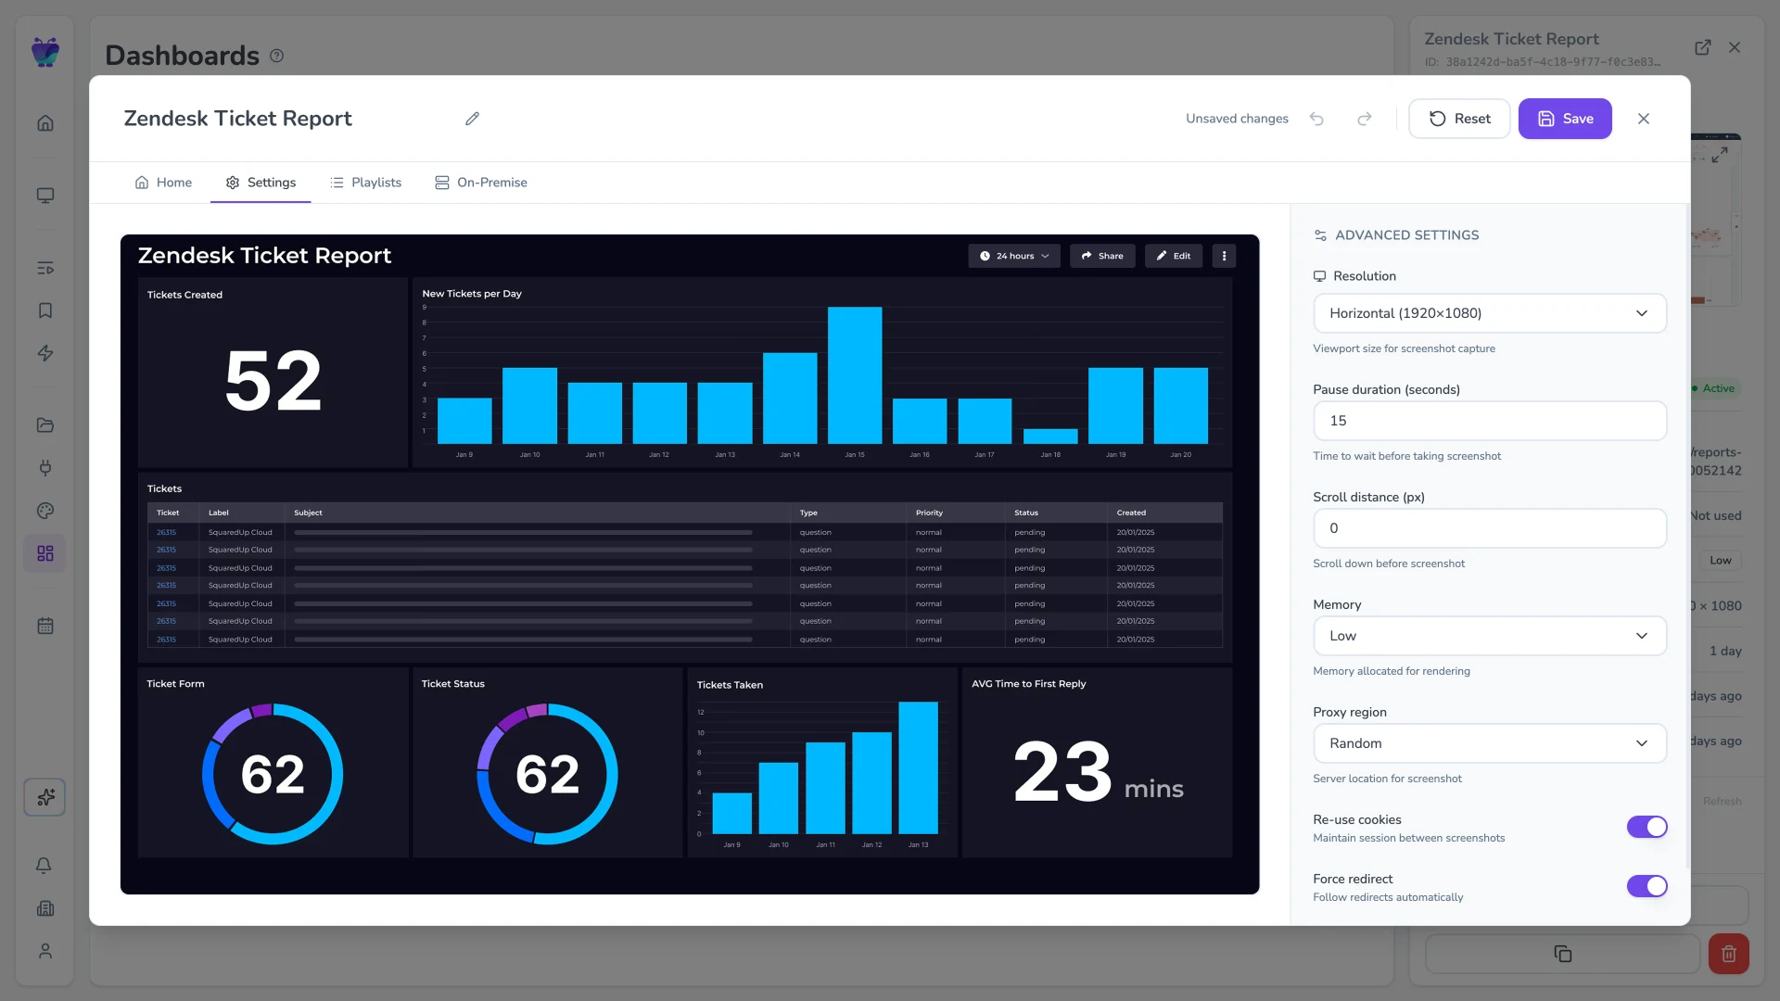Open the building organization icon in sidebar
The height and width of the screenshot is (1001, 1780).
coord(44,908)
